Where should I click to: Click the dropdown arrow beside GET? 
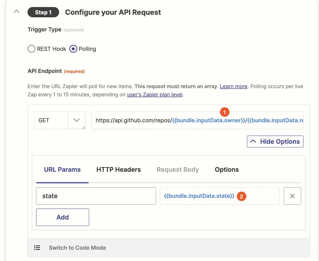pos(76,120)
